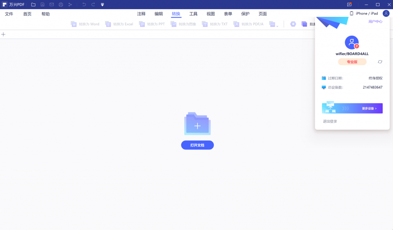
Task: Open the 首页 menu
Action: click(27, 14)
